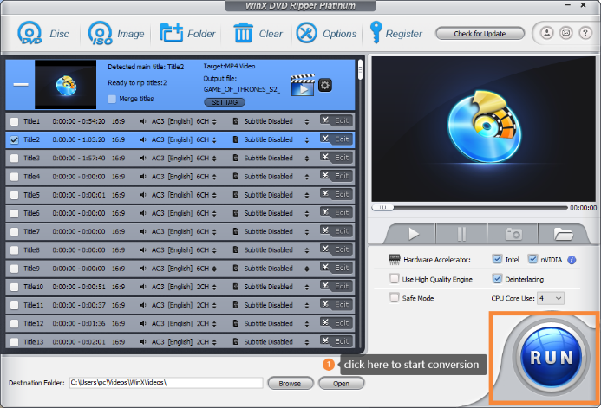The image size is (601, 408).
Task: Edit Title10 with scissors button
Action: tap(336, 286)
